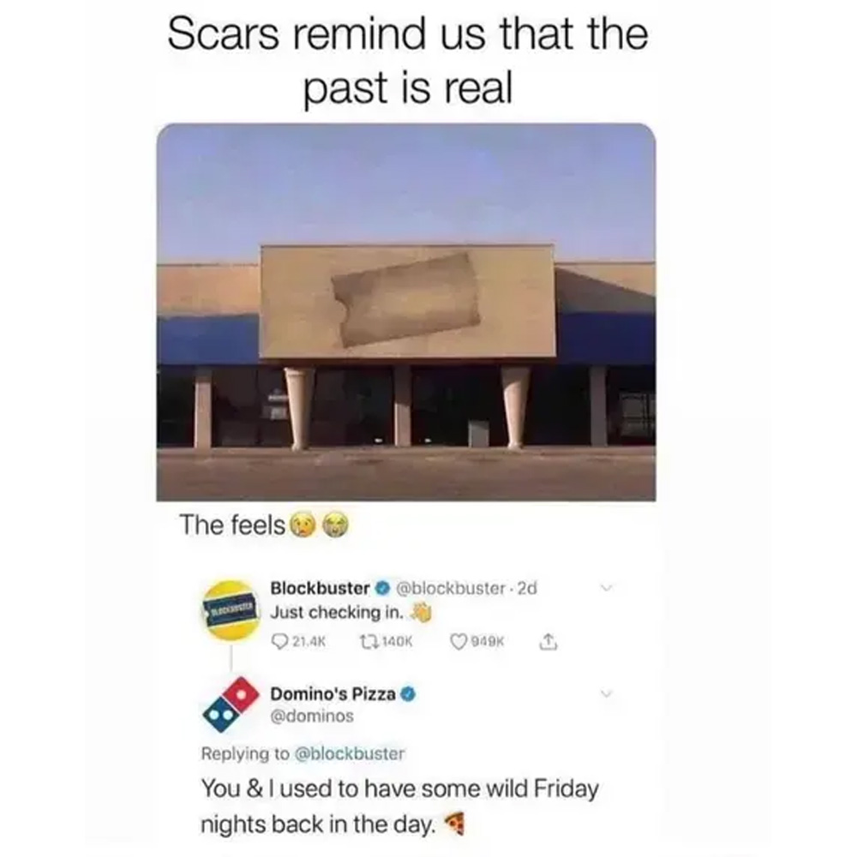
Task: Expand Blockbuster tweet options chevron
Action: coord(606,589)
